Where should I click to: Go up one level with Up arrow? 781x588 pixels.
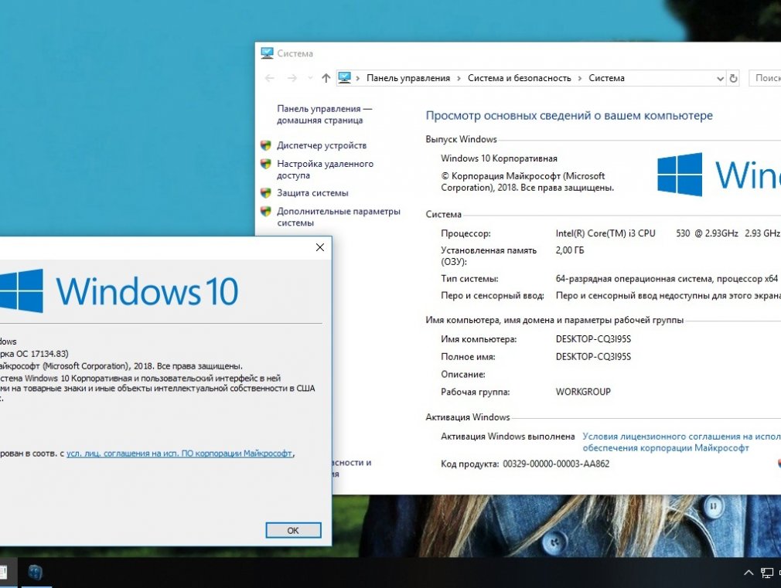(326, 78)
